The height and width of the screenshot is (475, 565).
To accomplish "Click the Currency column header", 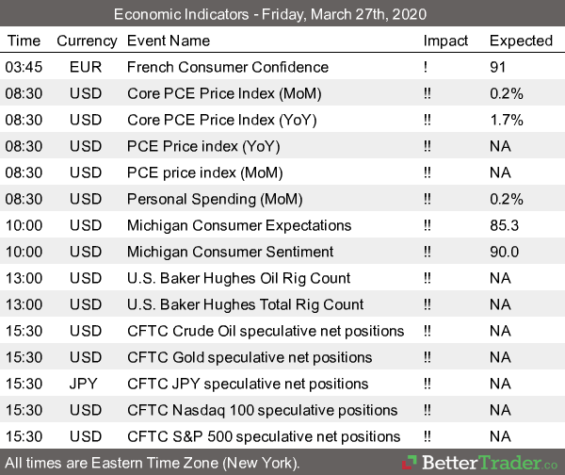I will click(87, 41).
